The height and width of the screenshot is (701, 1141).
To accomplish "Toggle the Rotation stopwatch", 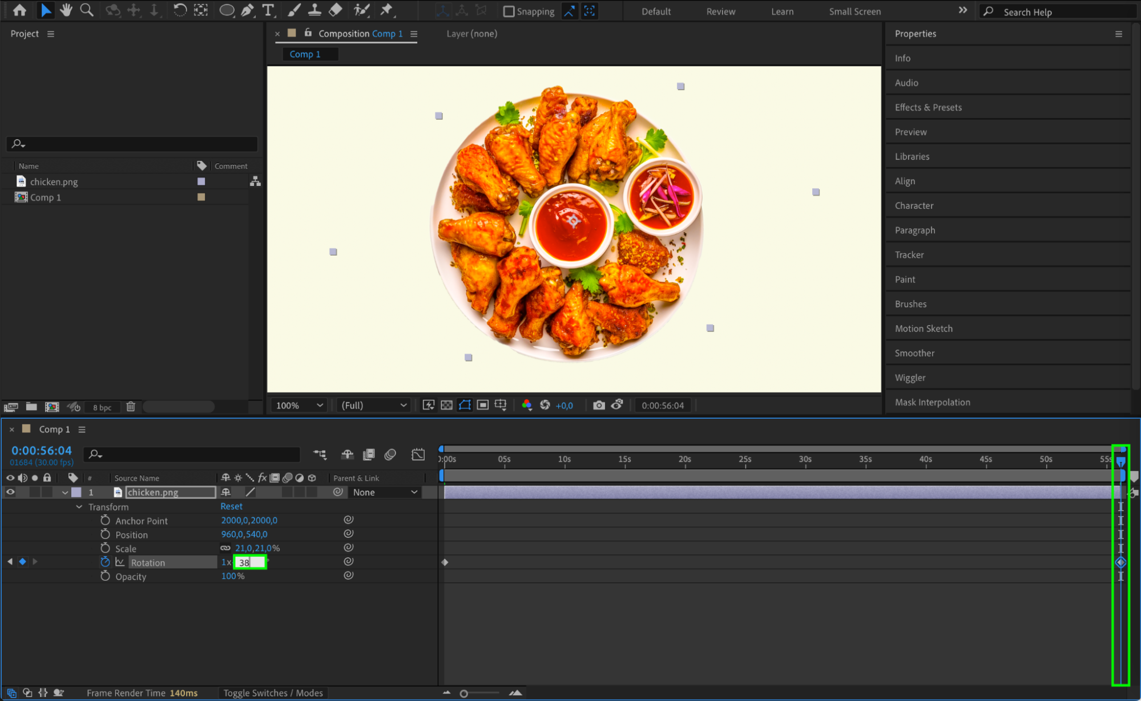I will coord(105,562).
